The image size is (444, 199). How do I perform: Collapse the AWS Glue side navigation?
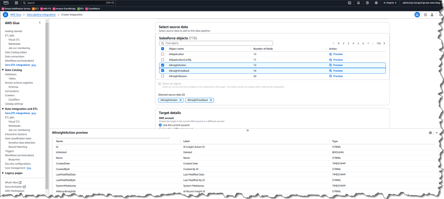(x=39, y=23)
